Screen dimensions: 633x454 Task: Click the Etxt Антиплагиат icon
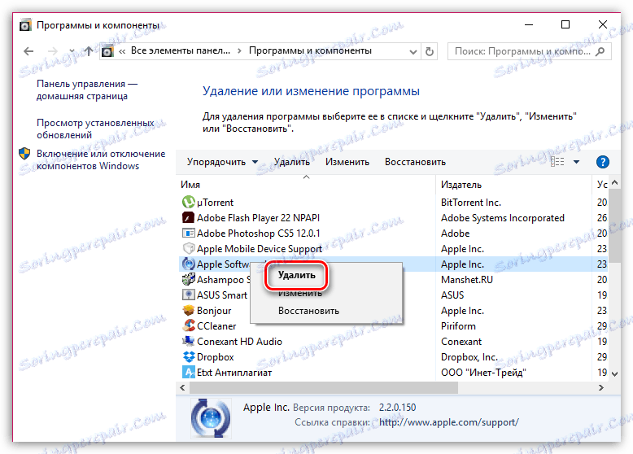188,373
